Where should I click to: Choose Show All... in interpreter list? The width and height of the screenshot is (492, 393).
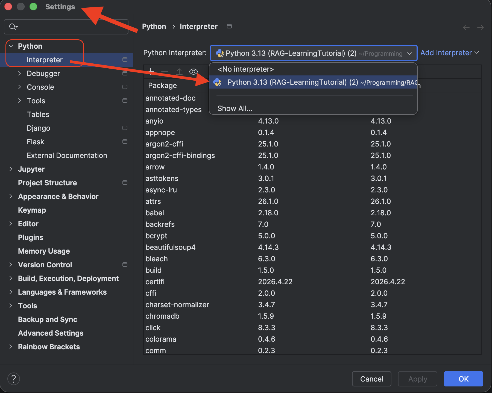pyautogui.click(x=313, y=108)
